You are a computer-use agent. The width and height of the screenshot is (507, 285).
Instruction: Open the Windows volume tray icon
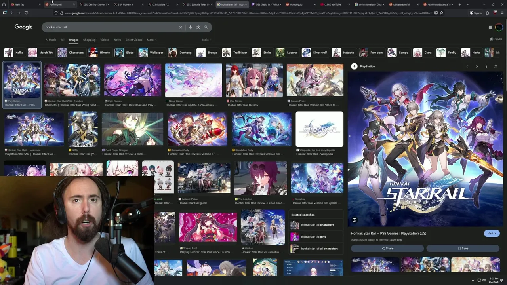(484, 280)
